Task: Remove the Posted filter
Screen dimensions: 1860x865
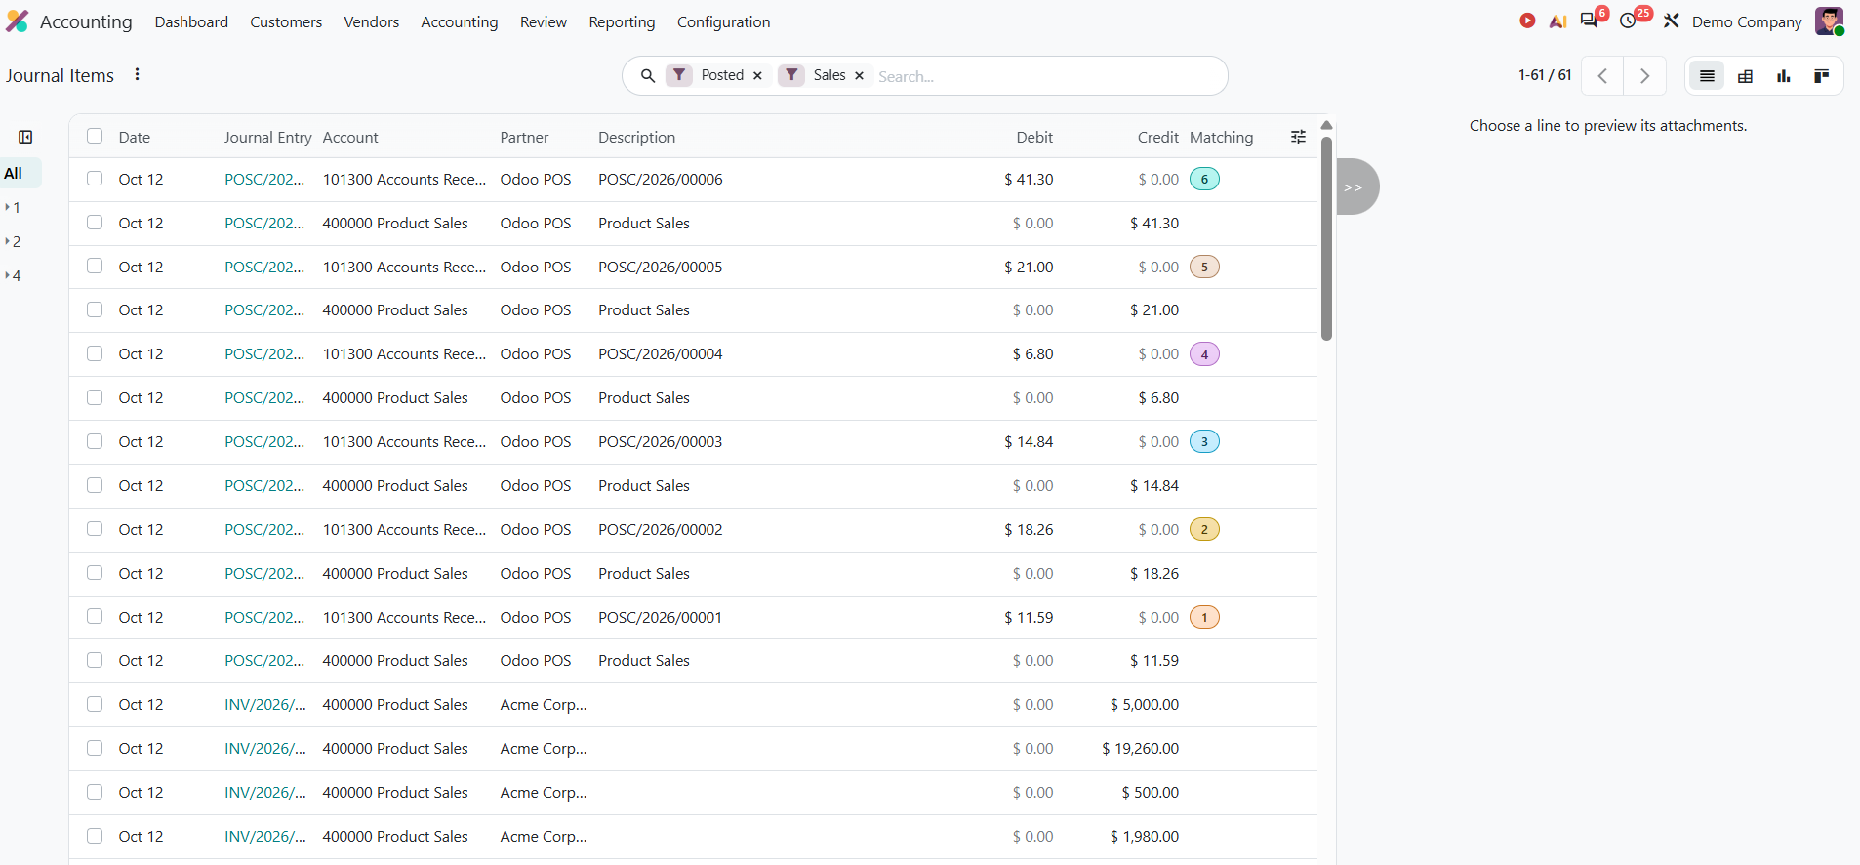Action: pos(757,75)
